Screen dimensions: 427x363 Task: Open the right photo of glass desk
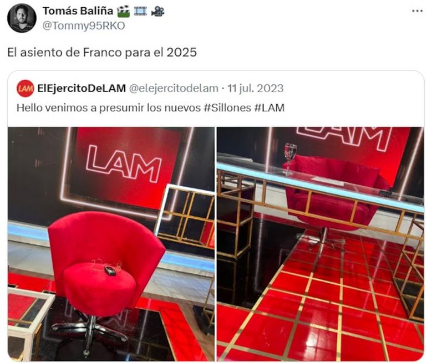click(x=321, y=244)
